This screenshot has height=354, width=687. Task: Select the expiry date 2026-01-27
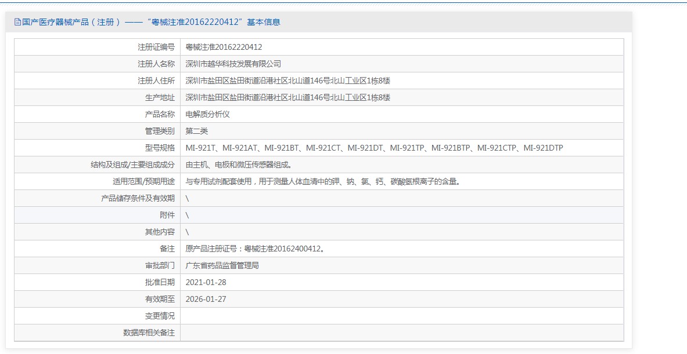click(x=206, y=300)
